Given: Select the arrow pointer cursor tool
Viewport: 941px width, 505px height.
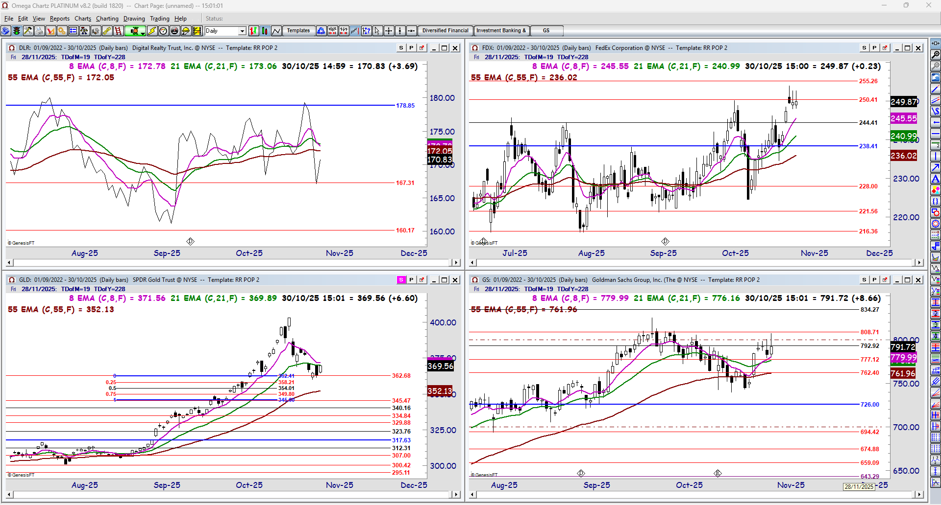Looking at the screenshot, I should (377, 31).
